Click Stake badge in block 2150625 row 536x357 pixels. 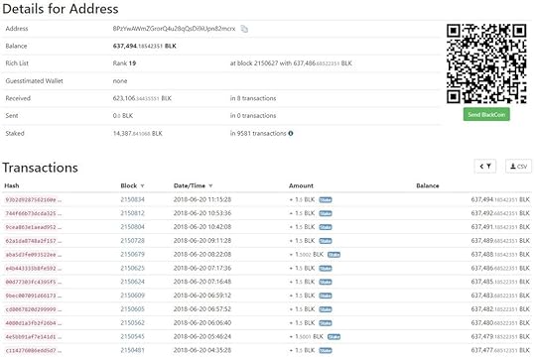[326, 268]
